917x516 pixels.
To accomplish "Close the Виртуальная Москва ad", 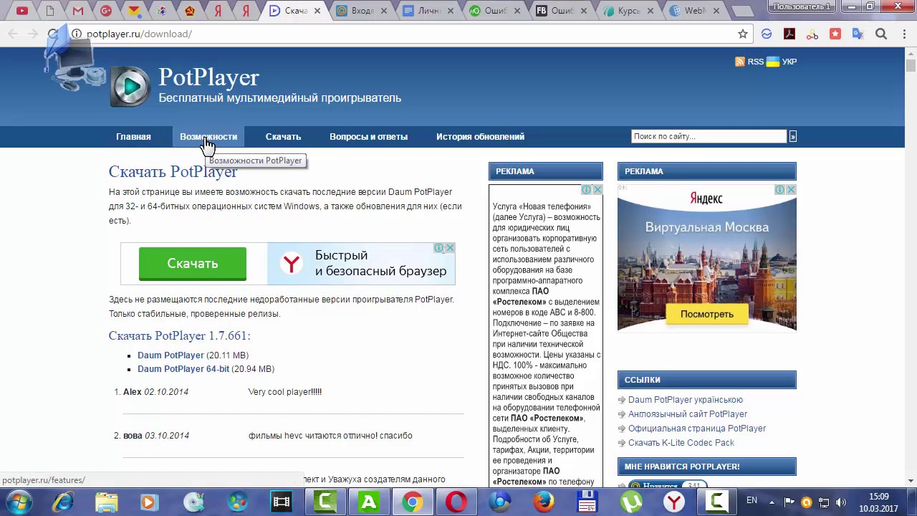I will pyautogui.click(x=791, y=190).
